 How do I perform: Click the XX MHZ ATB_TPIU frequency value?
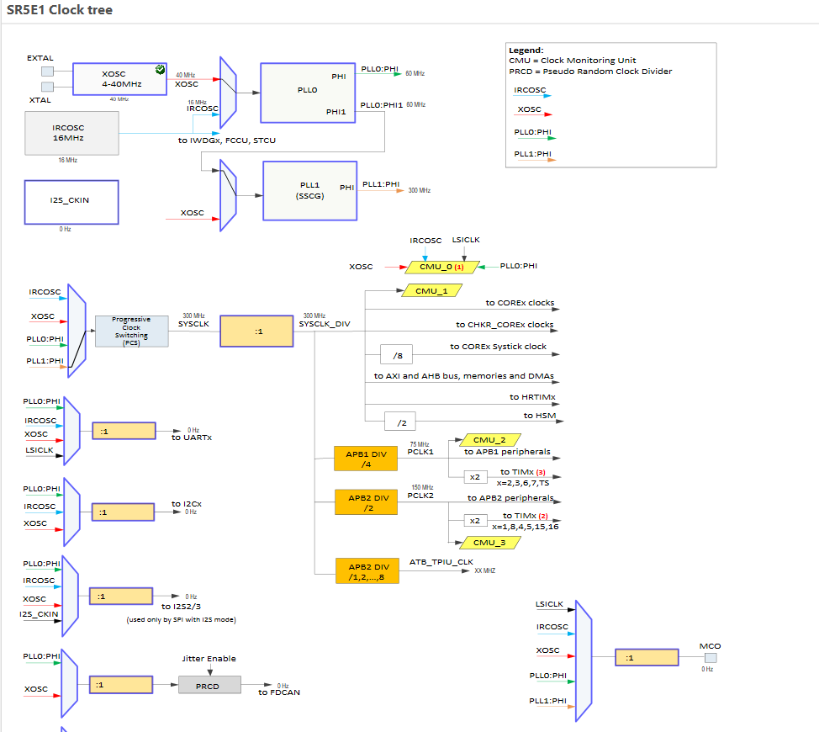point(484,570)
